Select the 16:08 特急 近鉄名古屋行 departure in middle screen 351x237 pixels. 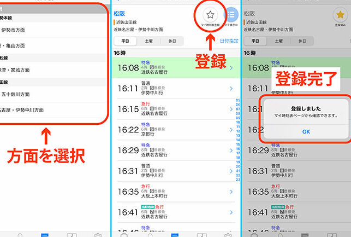point(176,68)
